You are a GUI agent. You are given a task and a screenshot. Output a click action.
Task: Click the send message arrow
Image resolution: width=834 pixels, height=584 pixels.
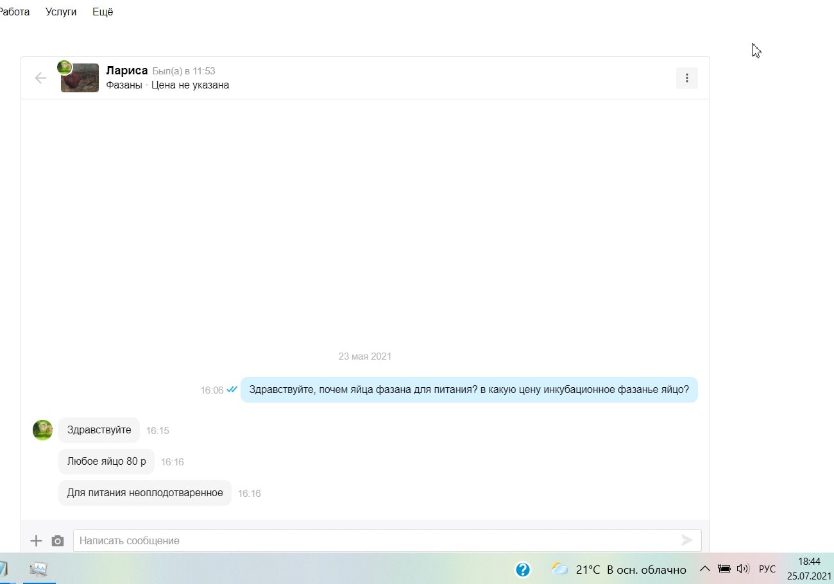686,540
